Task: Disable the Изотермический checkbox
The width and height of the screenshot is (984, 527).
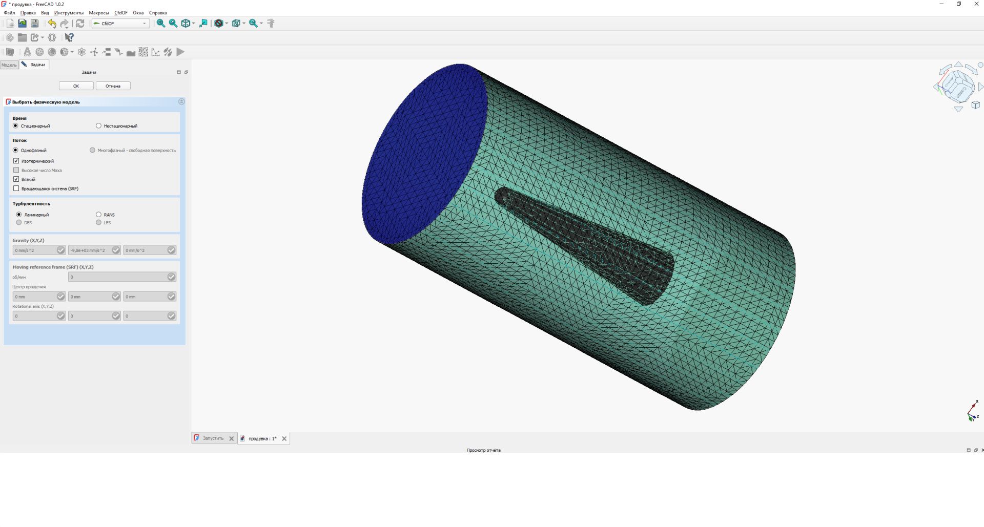Action: pos(16,161)
